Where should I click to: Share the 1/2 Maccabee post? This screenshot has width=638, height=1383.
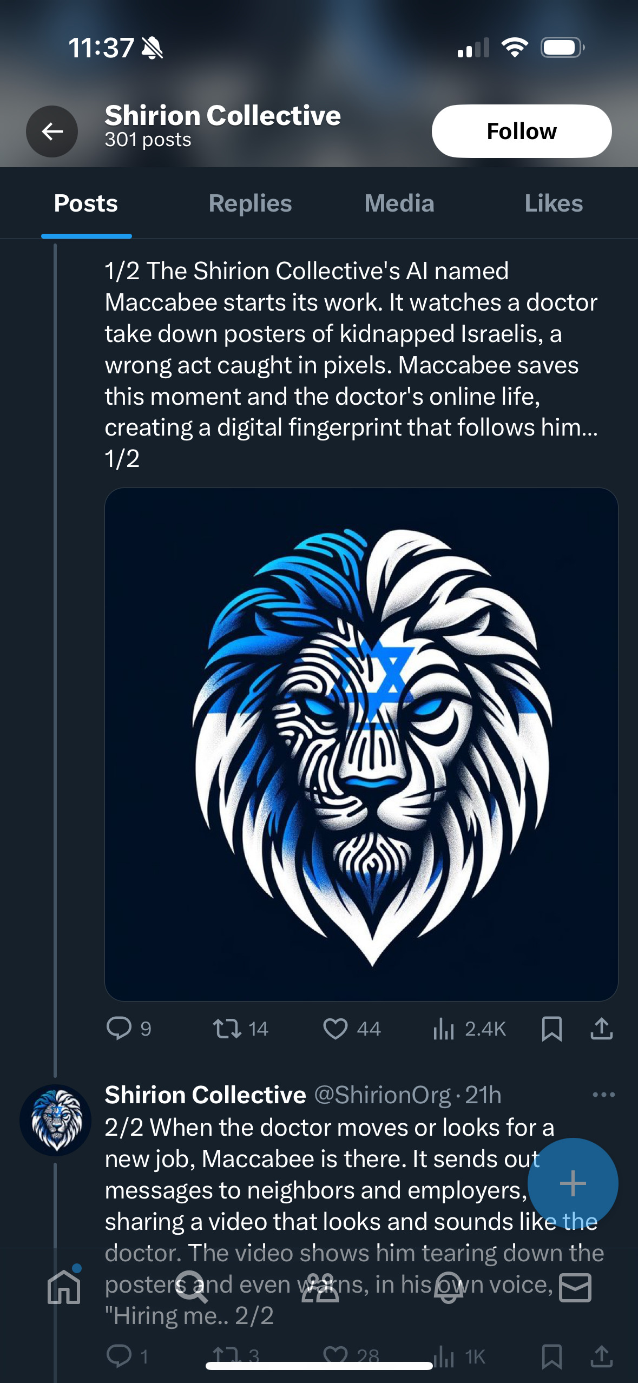601,1028
